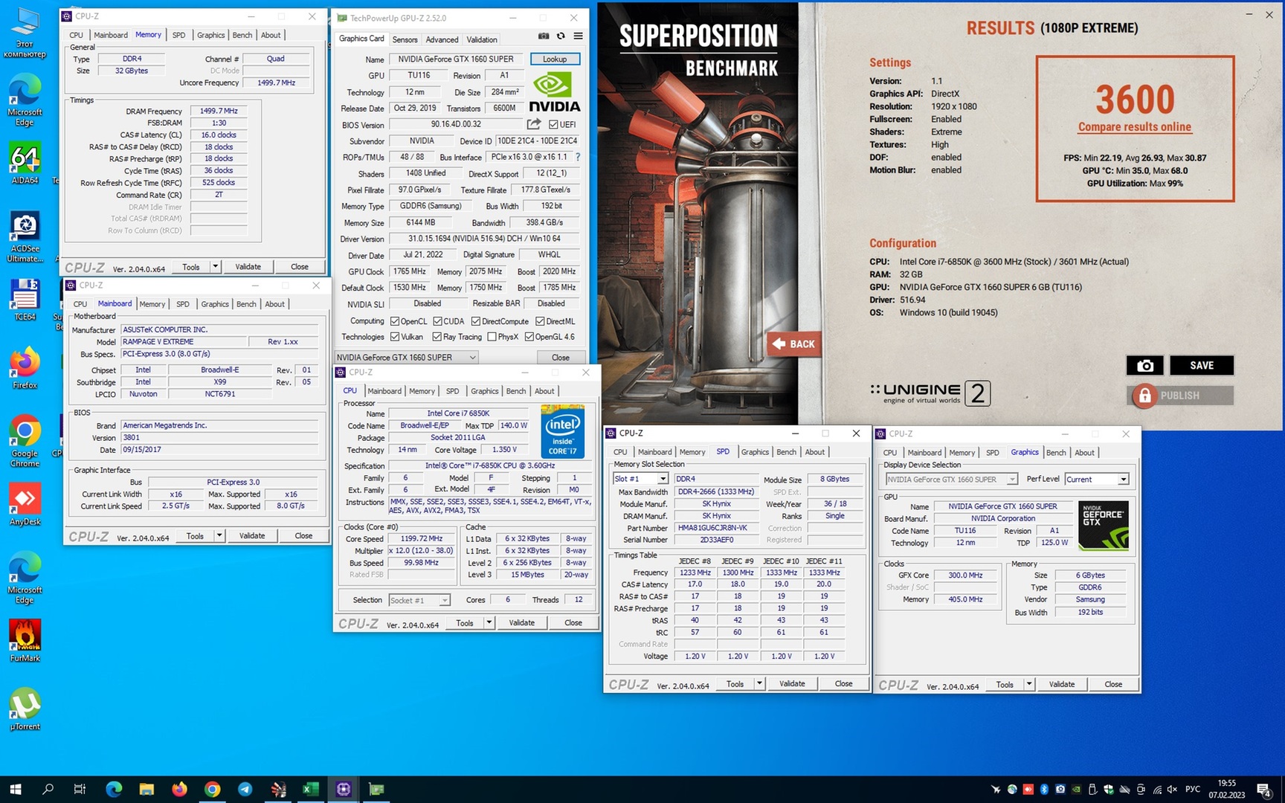
Task: Open Google Chrome desktop shortcut
Action: tap(25, 441)
